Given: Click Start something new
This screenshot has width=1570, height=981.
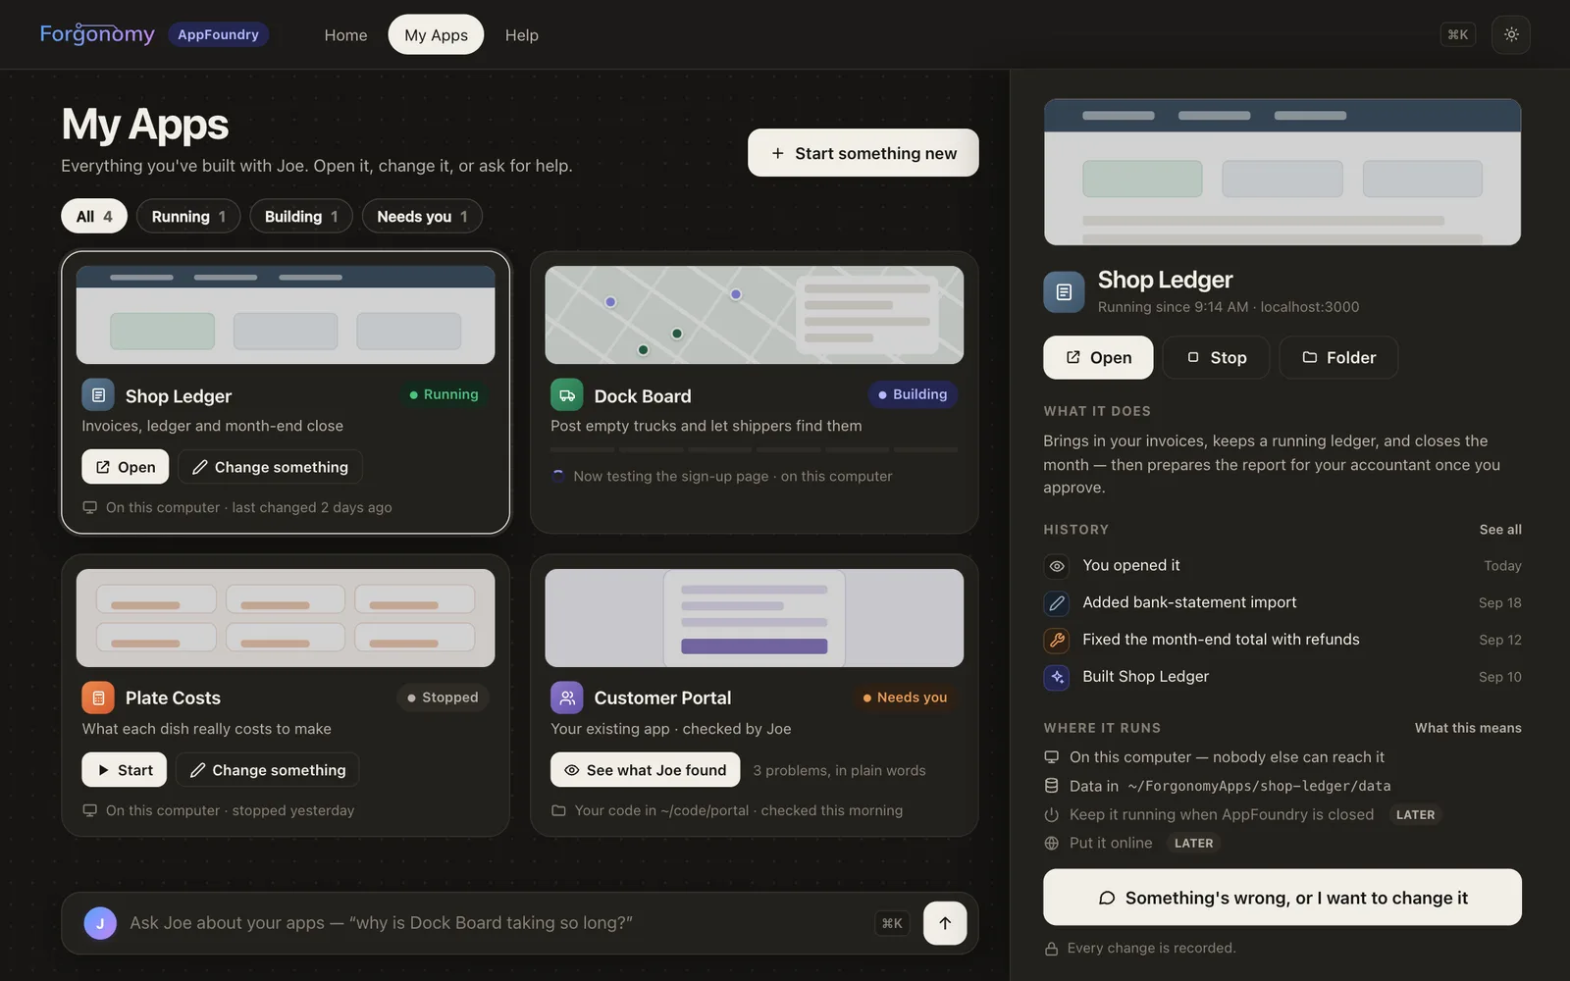Looking at the screenshot, I should tap(863, 153).
